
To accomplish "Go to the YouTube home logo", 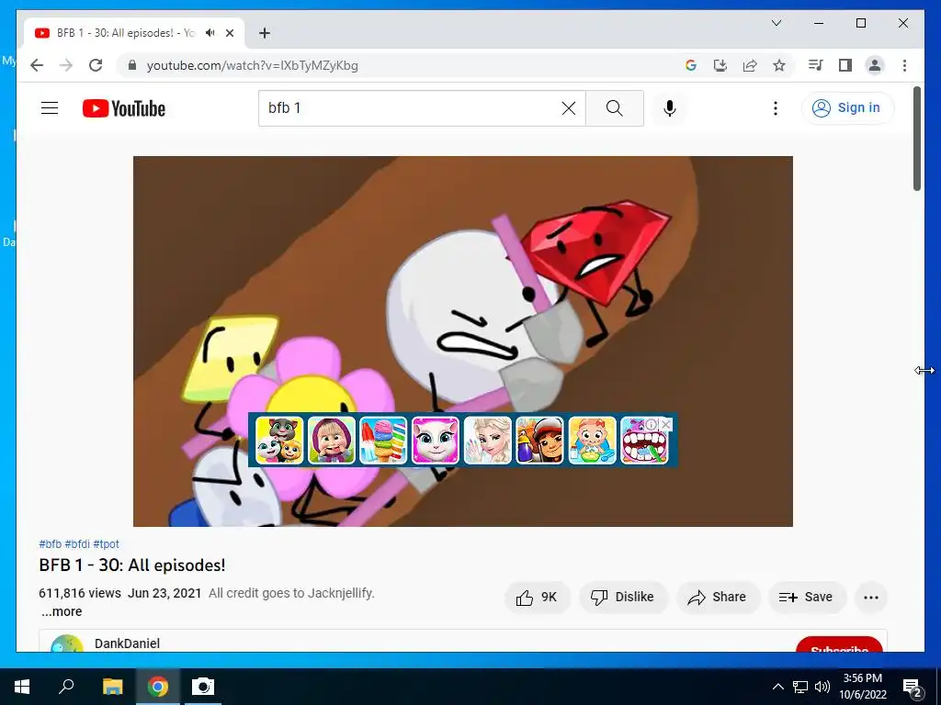I will click(124, 108).
